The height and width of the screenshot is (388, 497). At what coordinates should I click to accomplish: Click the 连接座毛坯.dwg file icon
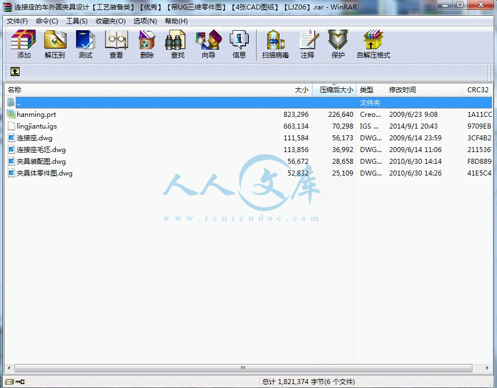(11, 149)
